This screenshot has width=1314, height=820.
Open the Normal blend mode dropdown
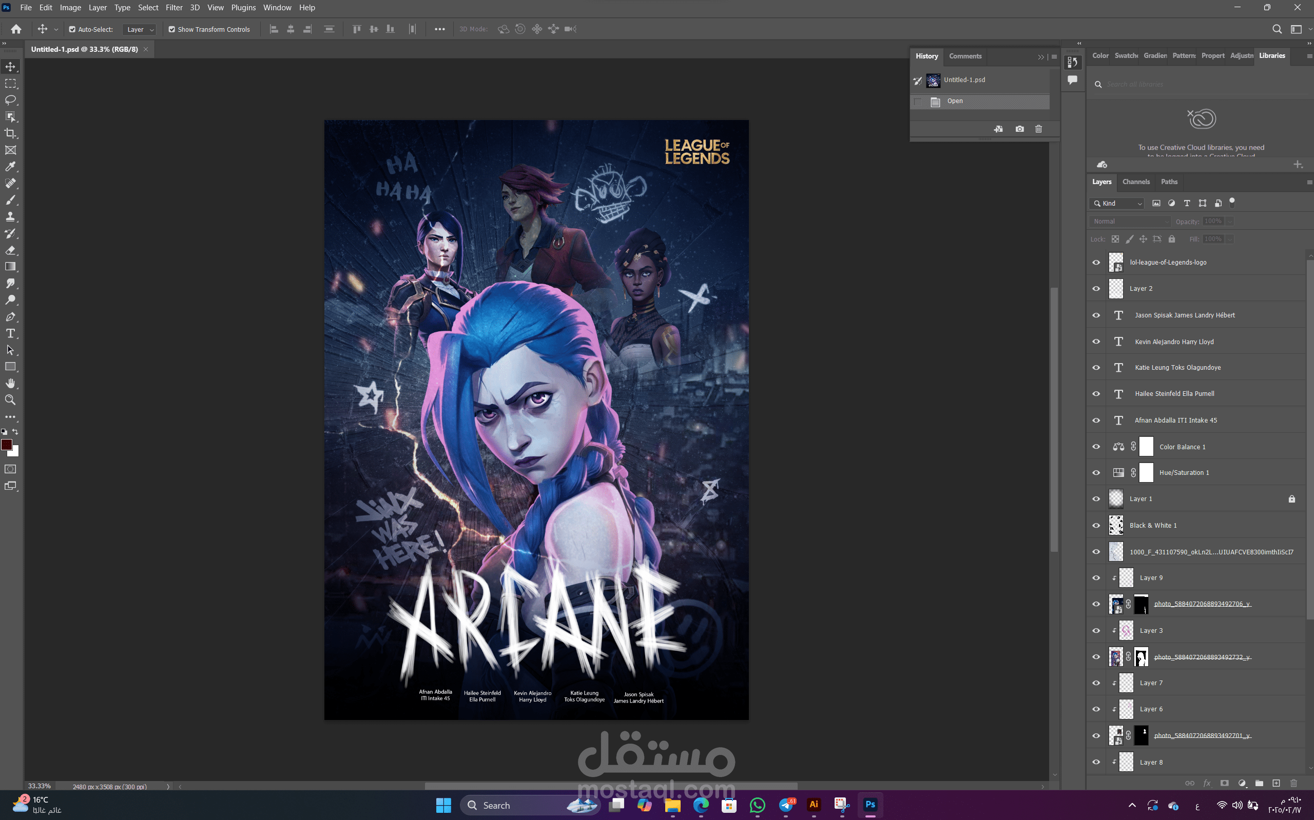point(1130,221)
